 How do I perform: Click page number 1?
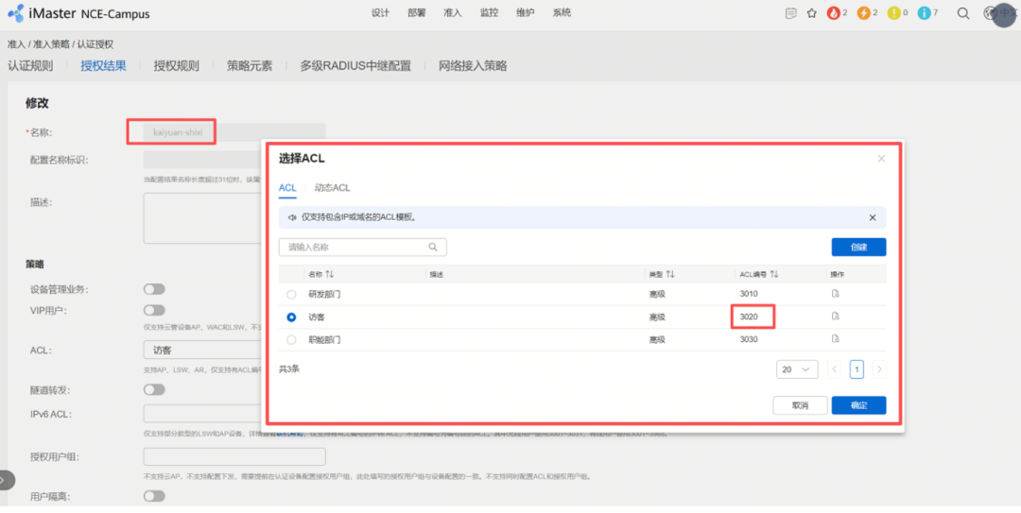click(857, 369)
